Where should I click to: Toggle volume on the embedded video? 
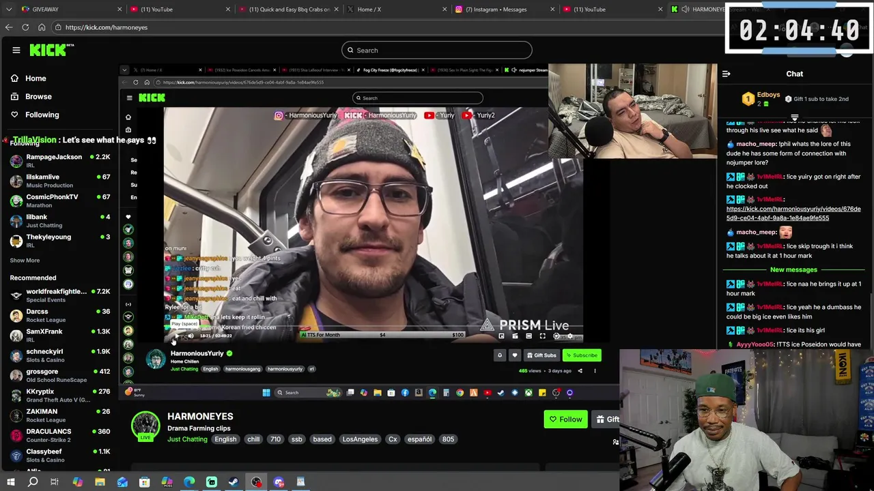[191, 336]
